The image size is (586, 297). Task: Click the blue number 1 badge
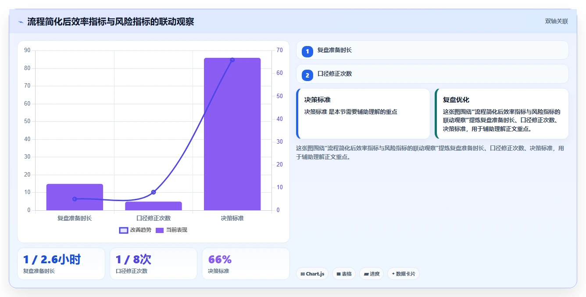307,51
